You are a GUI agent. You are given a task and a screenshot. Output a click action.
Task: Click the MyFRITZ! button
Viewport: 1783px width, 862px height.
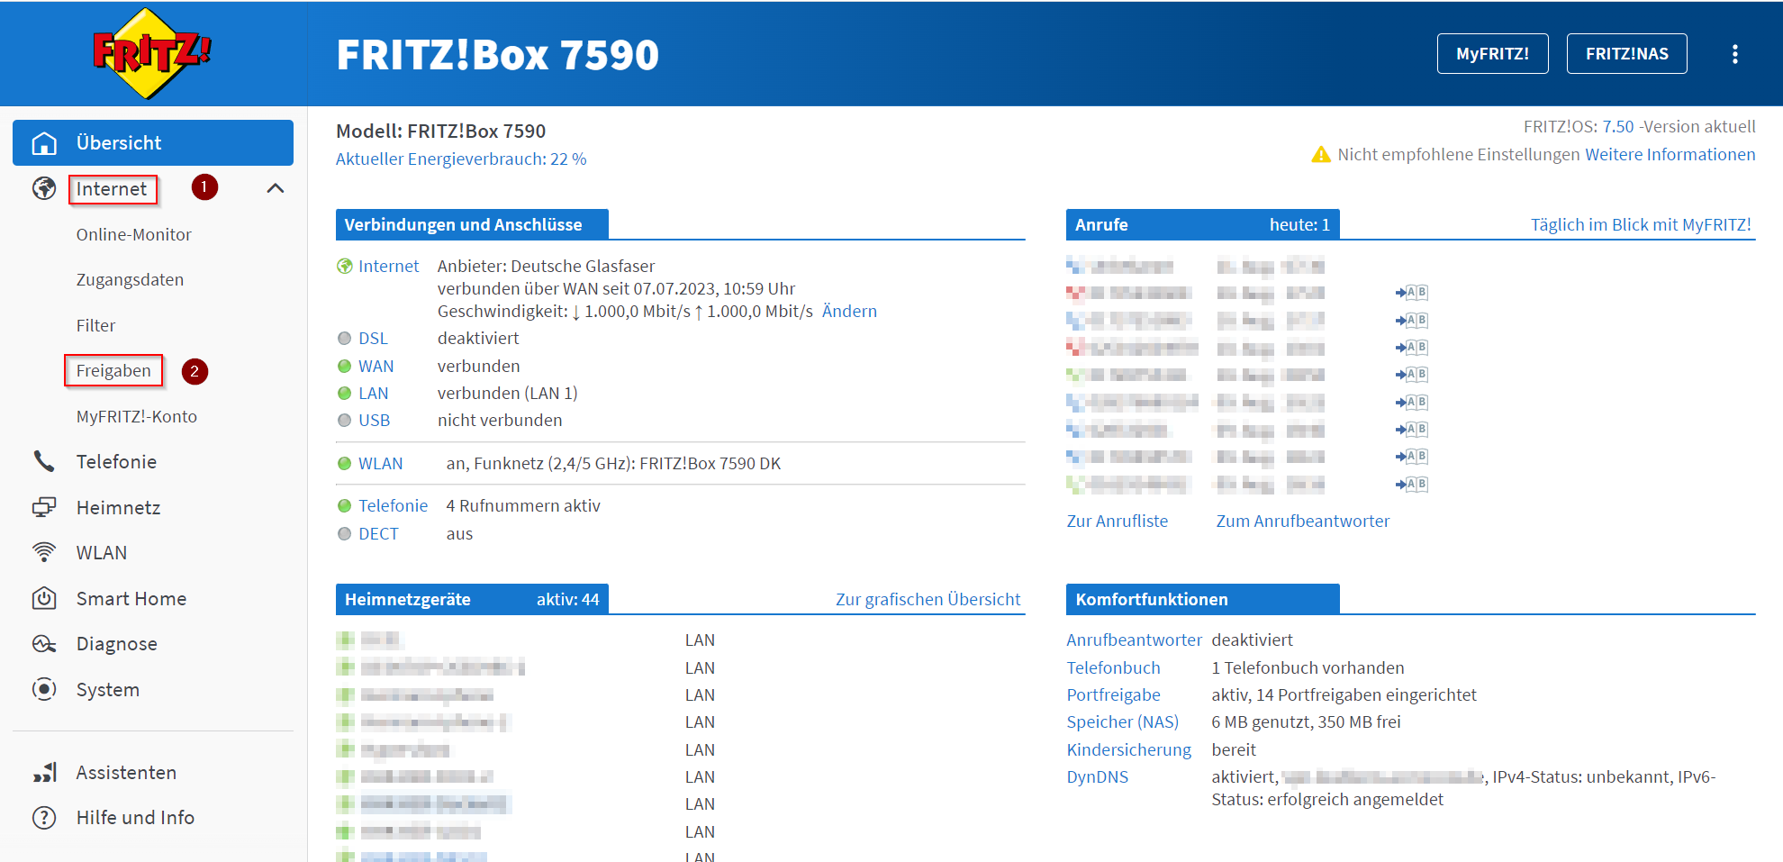pyautogui.click(x=1492, y=53)
